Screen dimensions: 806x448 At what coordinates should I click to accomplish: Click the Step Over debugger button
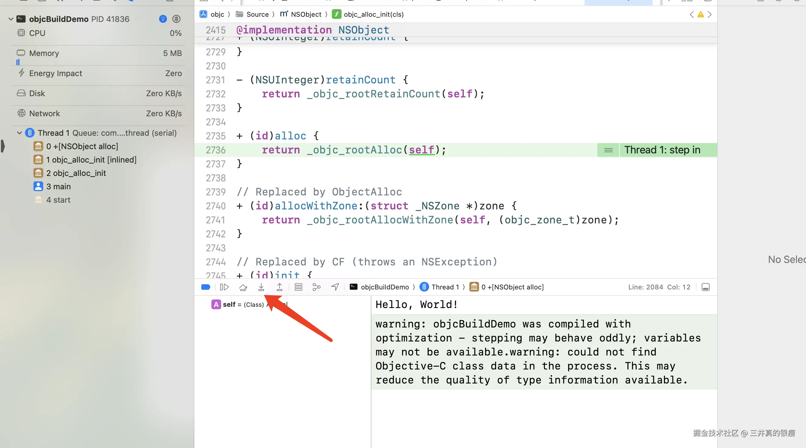point(243,287)
